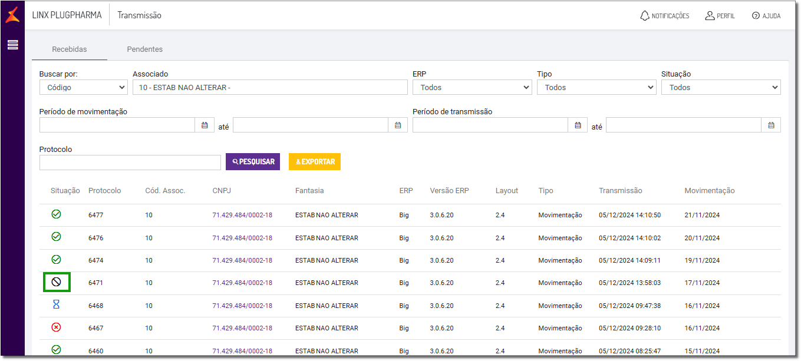Click hourglass status icon for protocol 6468

(57, 304)
